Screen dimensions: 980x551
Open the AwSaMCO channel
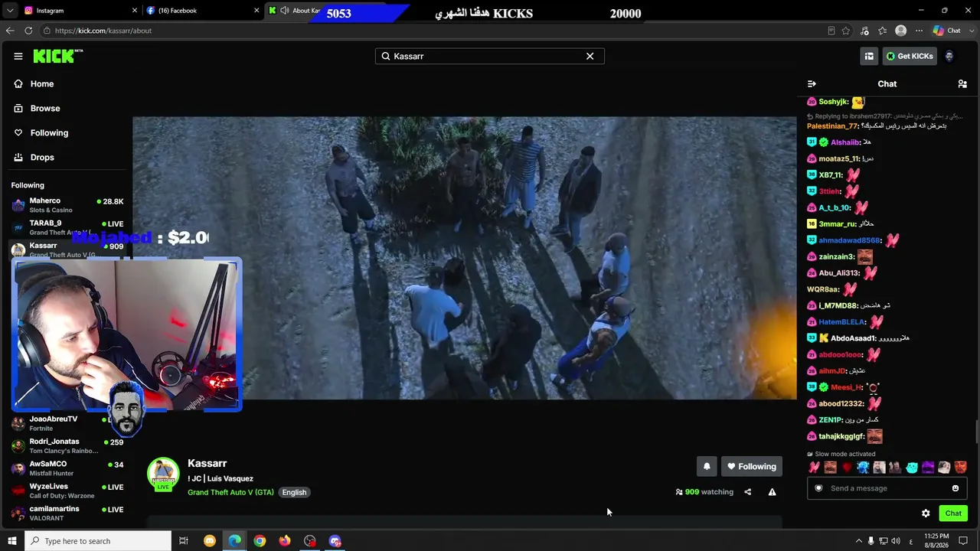pos(67,468)
